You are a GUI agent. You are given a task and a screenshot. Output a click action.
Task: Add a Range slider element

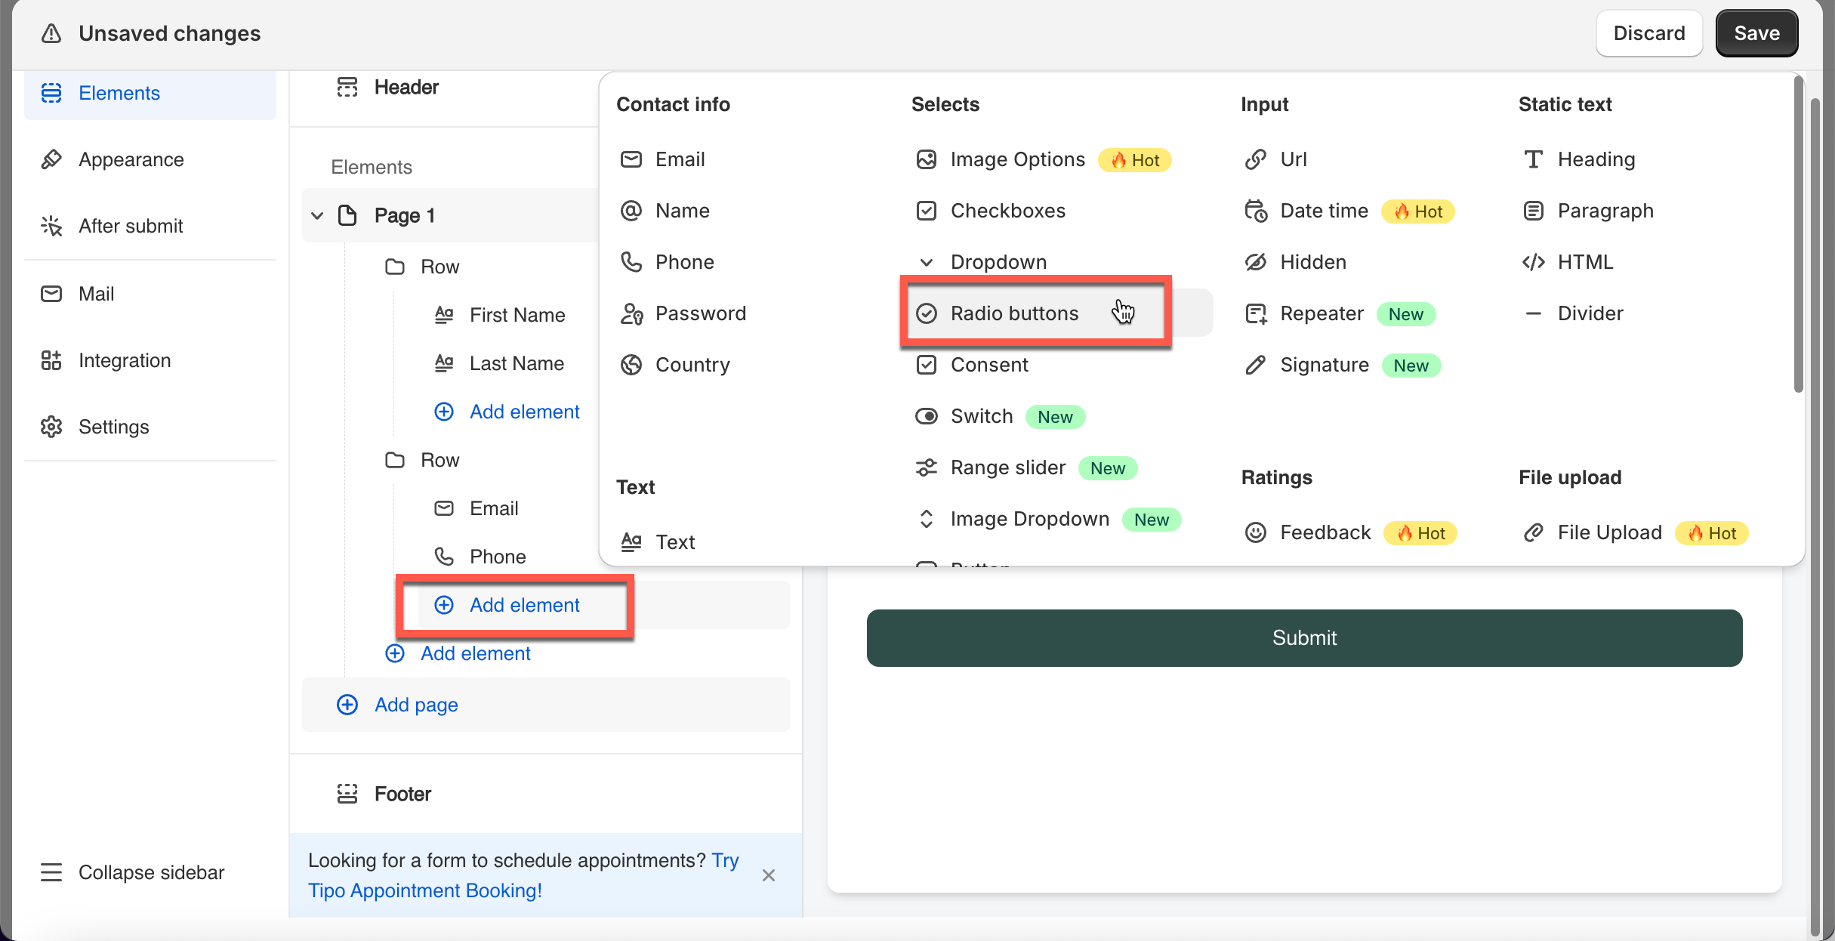(1007, 467)
